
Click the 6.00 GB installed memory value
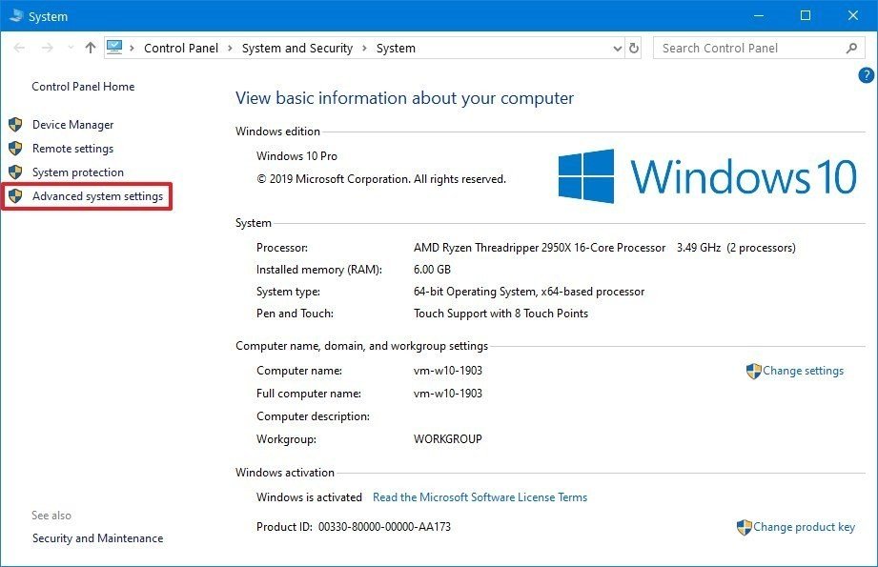(432, 270)
